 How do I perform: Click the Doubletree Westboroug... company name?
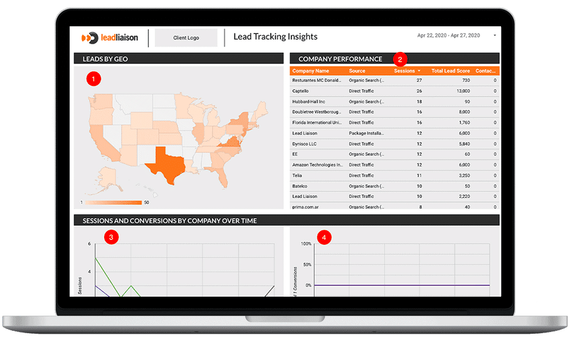316,112
